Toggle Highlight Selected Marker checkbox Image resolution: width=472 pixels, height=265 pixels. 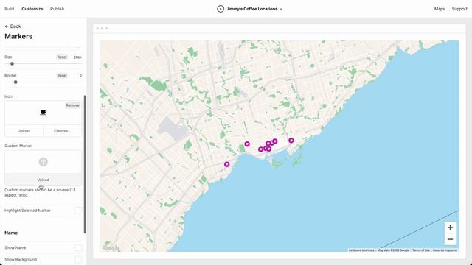point(78,211)
